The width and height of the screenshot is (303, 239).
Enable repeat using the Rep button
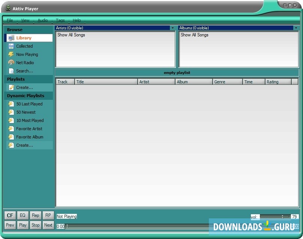pyautogui.click(x=35, y=215)
